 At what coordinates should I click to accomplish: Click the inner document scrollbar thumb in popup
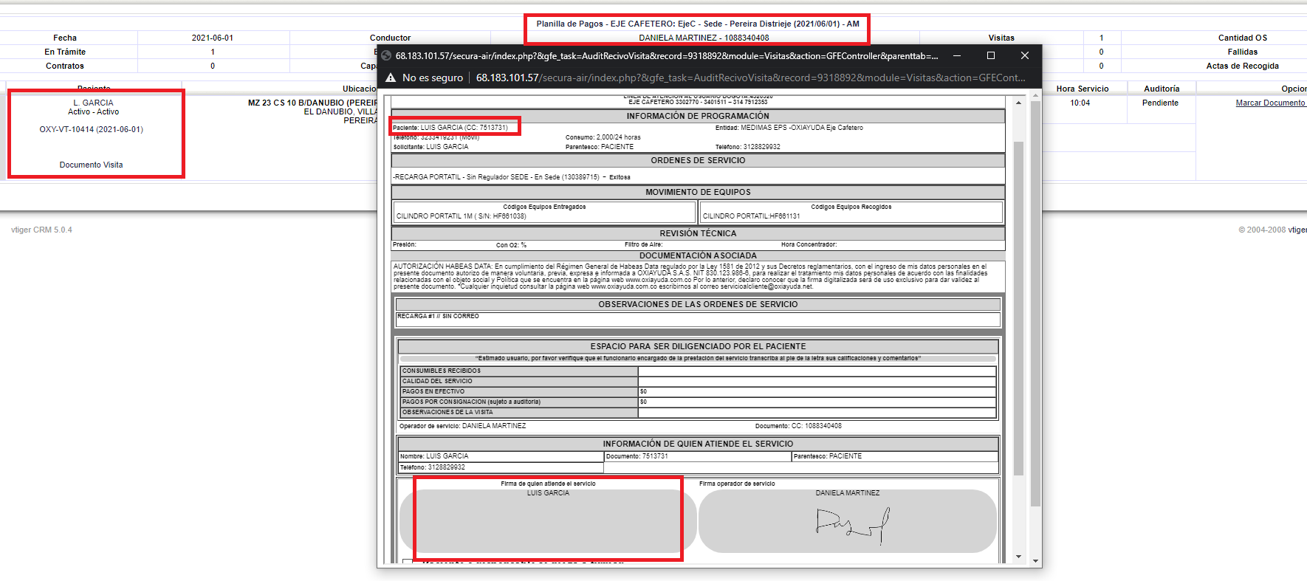(1018, 308)
